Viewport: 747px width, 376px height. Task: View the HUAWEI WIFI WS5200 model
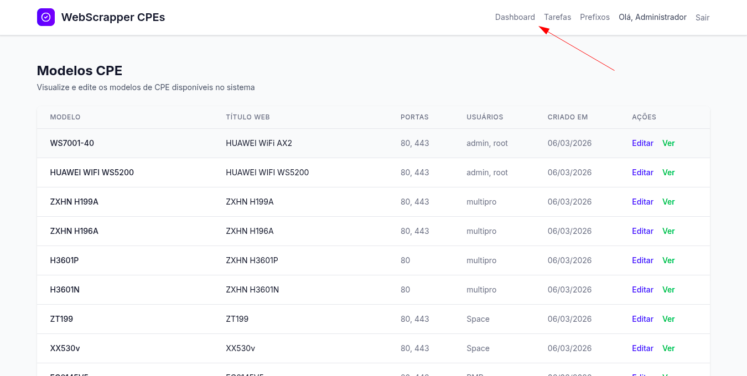tap(668, 172)
